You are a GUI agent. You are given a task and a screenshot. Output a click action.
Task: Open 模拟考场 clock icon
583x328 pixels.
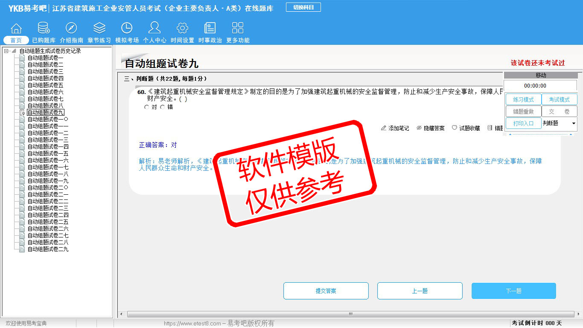pyautogui.click(x=127, y=29)
